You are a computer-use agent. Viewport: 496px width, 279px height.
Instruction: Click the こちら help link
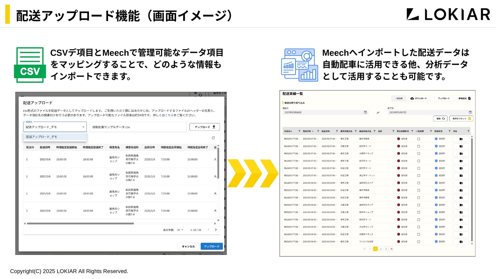click(x=169, y=115)
